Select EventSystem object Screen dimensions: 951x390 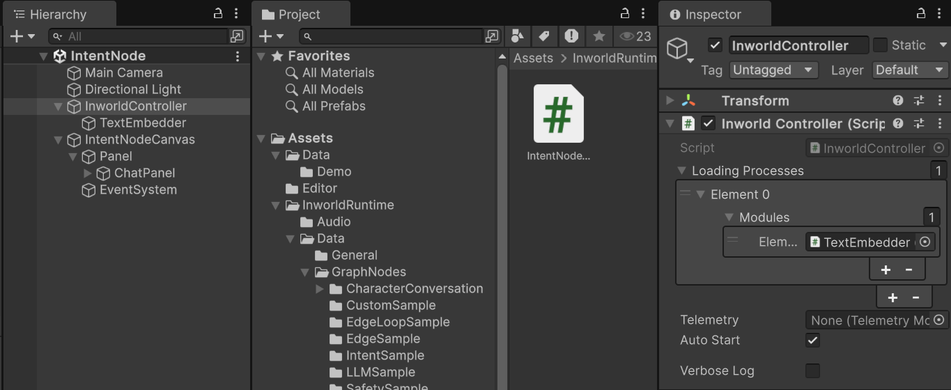point(138,189)
